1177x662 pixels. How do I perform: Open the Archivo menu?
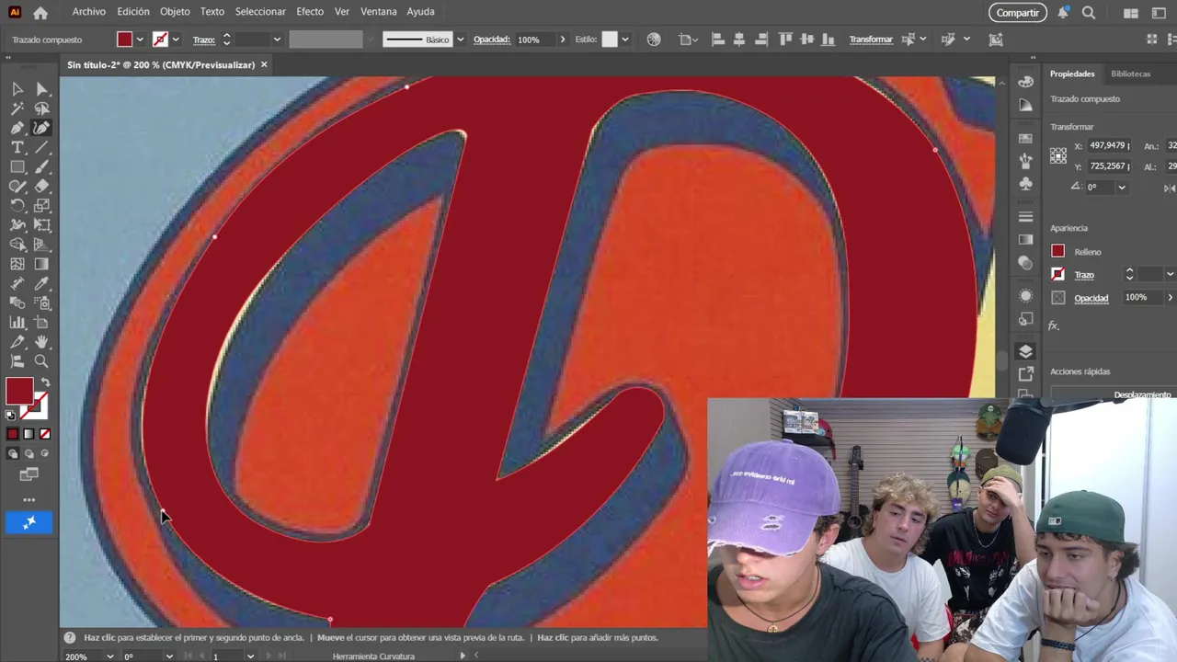pos(89,12)
